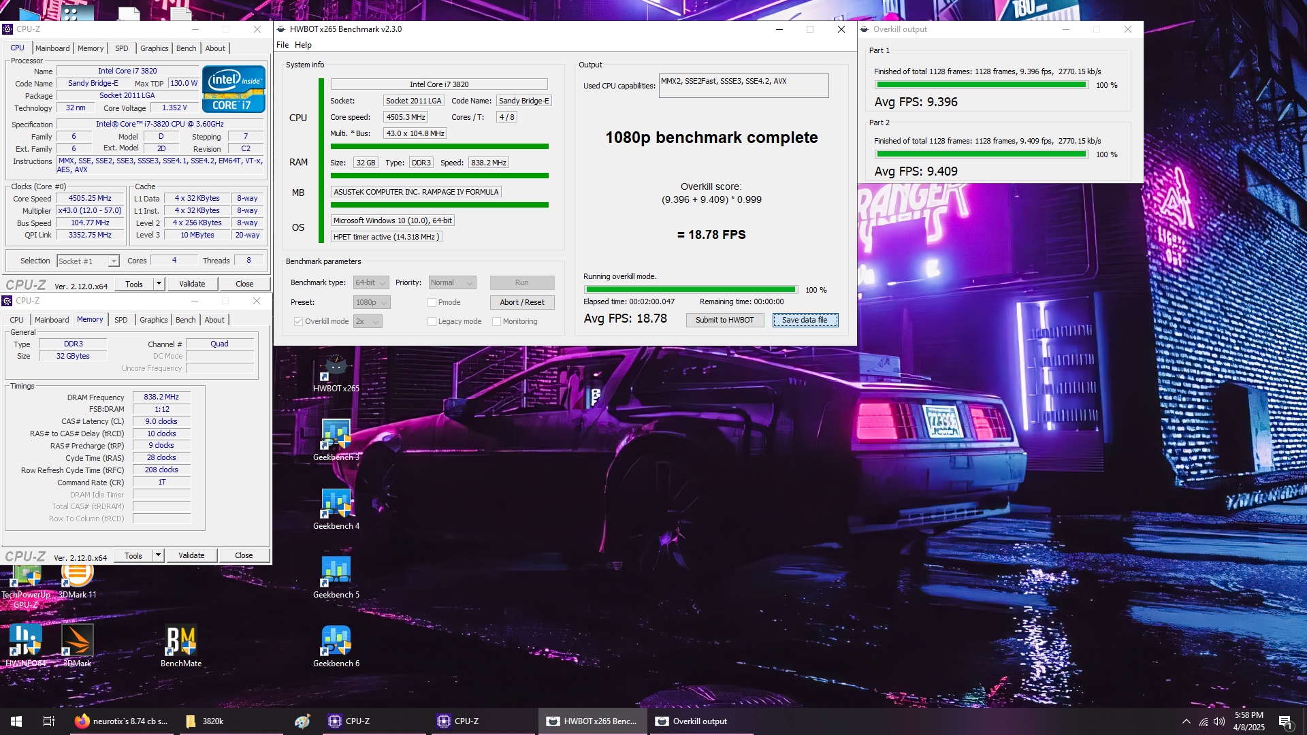The image size is (1307, 735).
Task: Show hidden system tray icons
Action: coord(1187,721)
